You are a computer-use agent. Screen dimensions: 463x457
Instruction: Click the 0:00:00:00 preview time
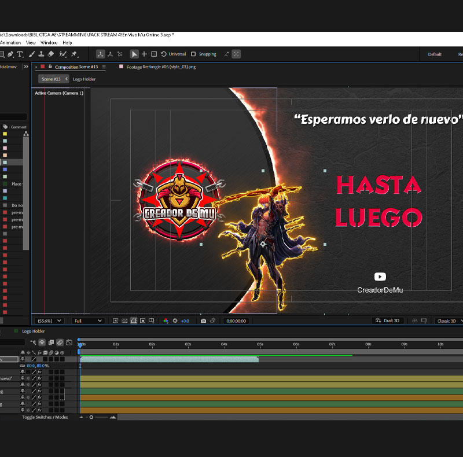(x=236, y=321)
